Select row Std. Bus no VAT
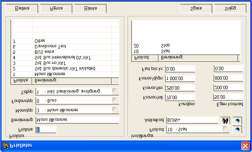The image size is (252, 152). click(x=65, y=63)
